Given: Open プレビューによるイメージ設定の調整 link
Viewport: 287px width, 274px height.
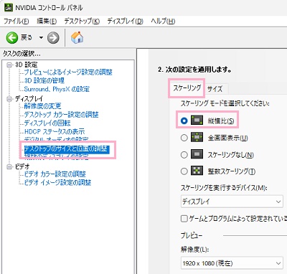Looking at the screenshot, I should (68, 72).
